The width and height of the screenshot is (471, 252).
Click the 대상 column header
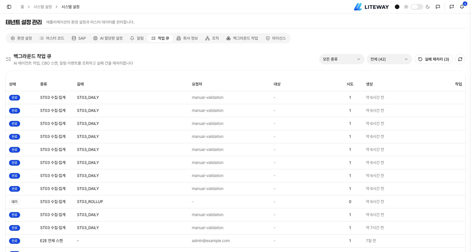coord(277,84)
